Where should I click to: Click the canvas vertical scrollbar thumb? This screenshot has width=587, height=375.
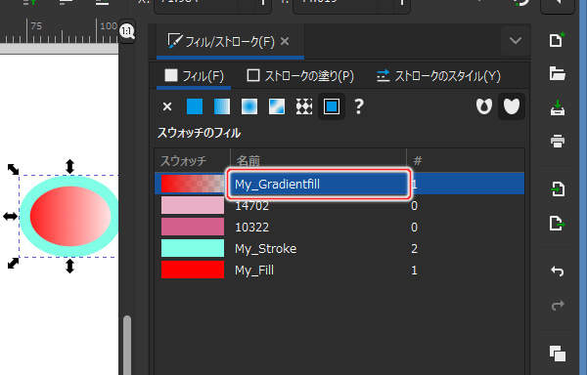[x=127, y=345]
